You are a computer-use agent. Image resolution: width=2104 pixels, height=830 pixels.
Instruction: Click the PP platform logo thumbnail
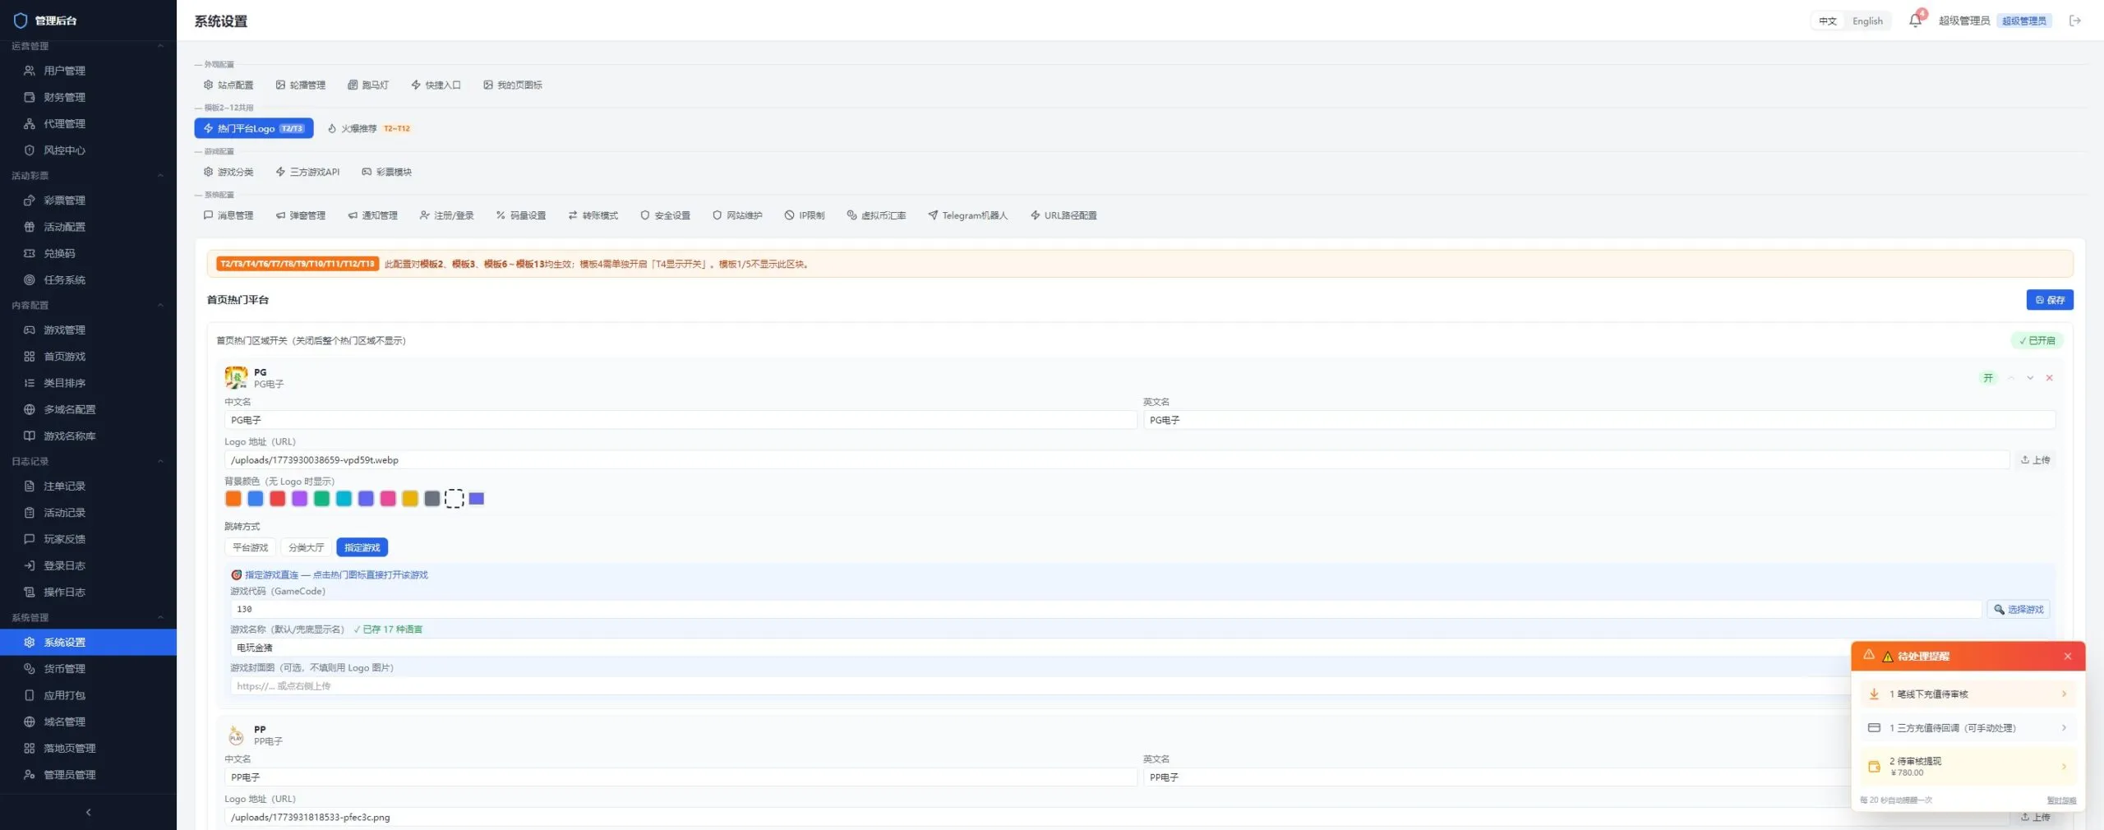click(236, 735)
